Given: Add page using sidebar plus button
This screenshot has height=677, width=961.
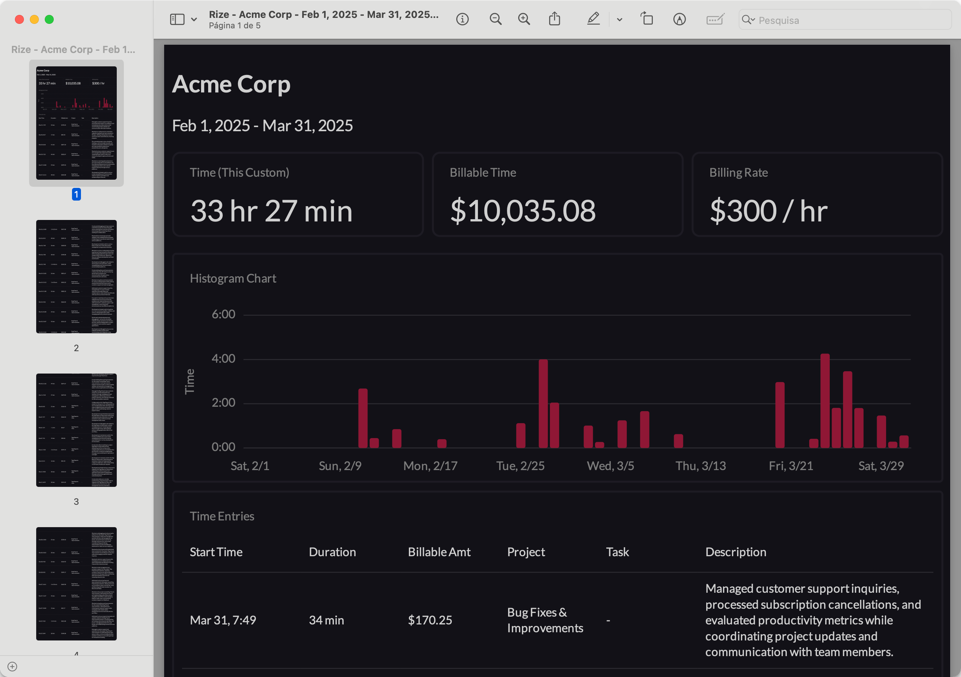Looking at the screenshot, I should 12,666.
